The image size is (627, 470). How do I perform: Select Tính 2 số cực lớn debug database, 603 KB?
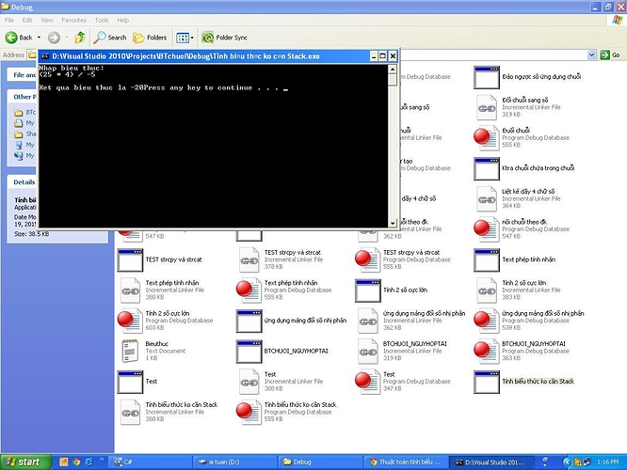pyautogui.click(x=129, y=321)
